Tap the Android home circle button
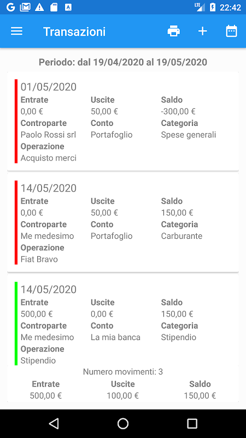 click(x=122, y=423)
